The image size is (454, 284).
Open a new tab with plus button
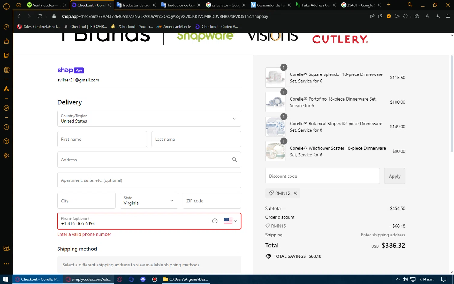click(389, 5)
